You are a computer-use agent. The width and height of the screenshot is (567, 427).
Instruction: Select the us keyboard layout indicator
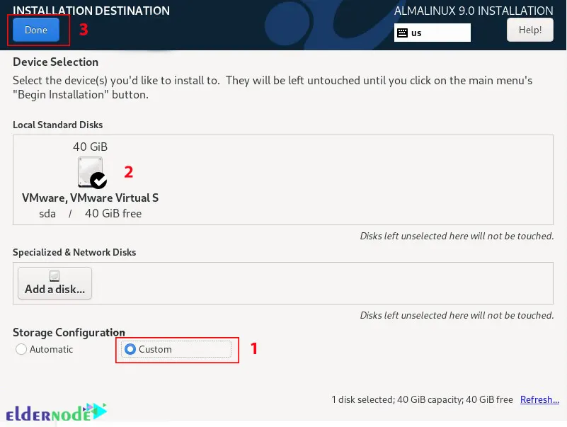coord(432,33)
